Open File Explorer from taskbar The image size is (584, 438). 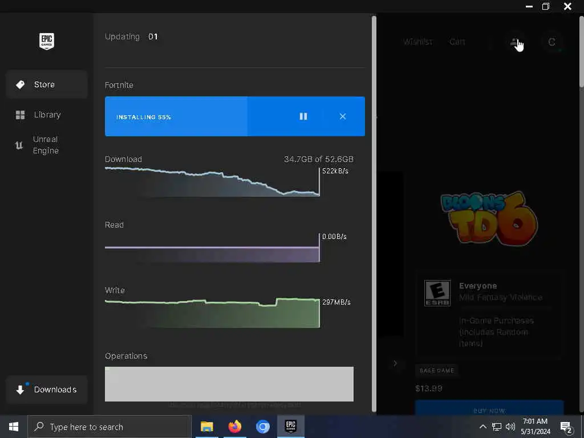[x=206, y=427]
